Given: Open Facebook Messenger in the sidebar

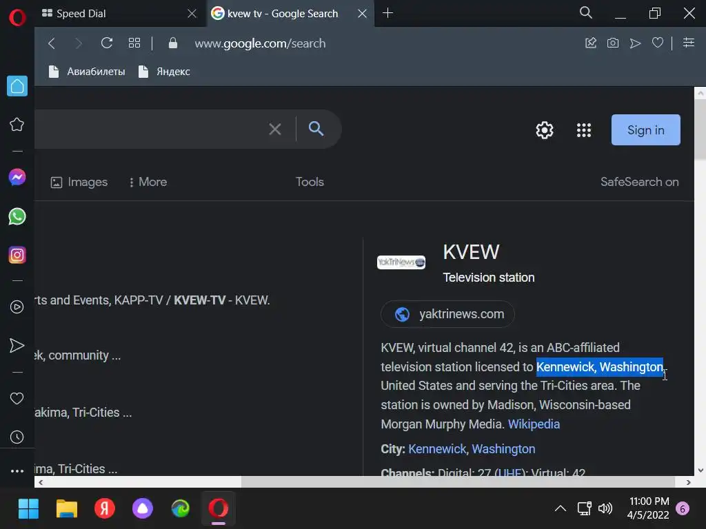Looking at the screenshot, I should tap(17, 177).
